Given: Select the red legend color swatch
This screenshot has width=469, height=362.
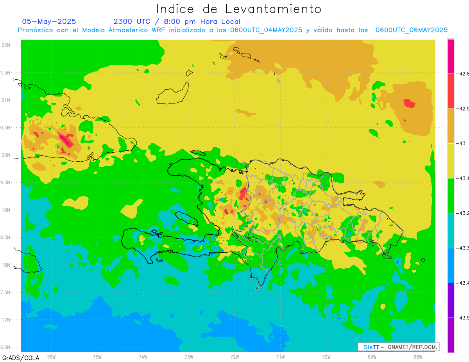Looking at the screenshot, I should pos(451,91).
